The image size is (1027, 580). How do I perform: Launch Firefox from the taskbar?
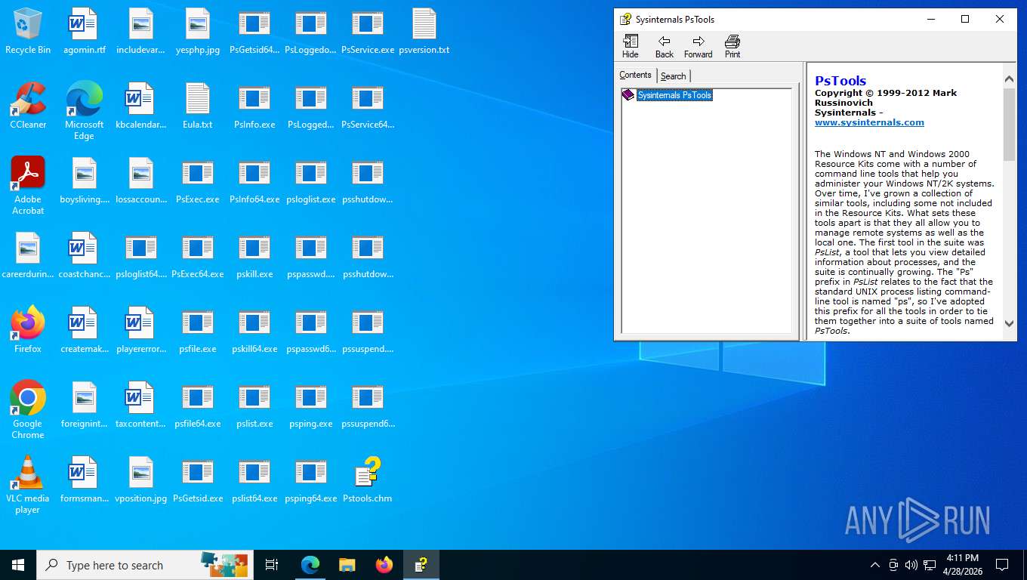(384, 565)
